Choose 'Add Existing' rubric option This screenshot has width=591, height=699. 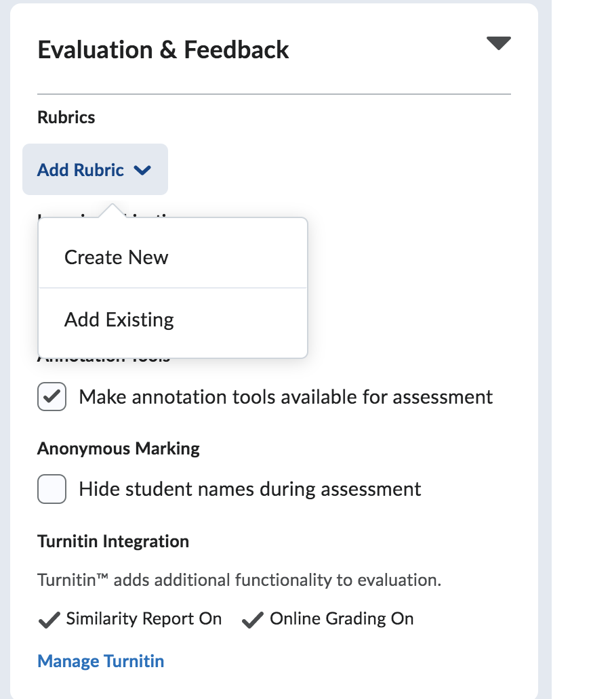(x=119, y=319)
